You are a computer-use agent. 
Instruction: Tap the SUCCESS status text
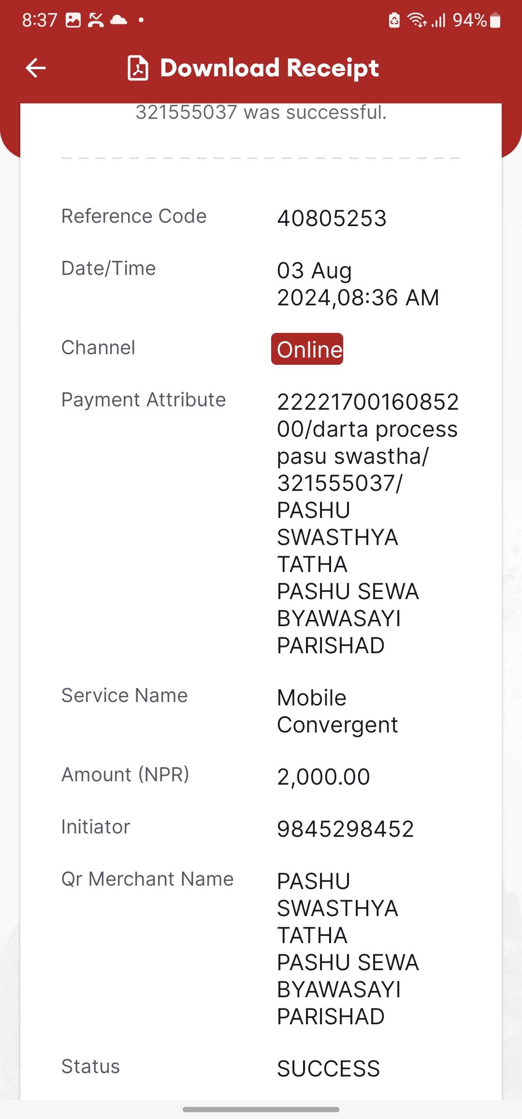point(328,1069)
